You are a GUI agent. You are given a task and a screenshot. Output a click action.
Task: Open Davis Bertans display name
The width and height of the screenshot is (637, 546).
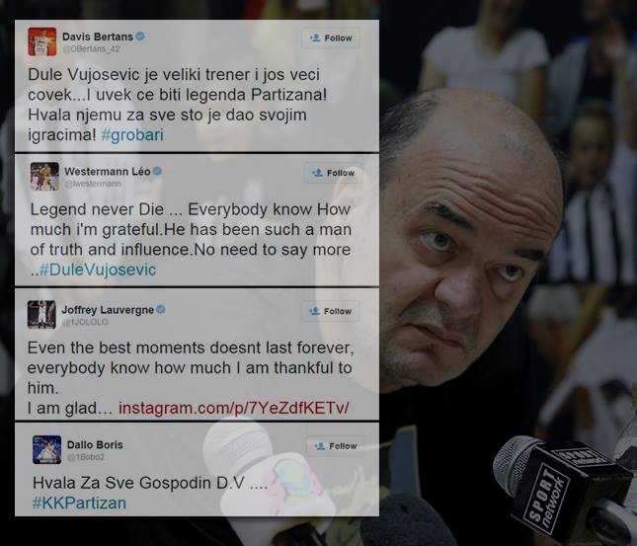[x=98, y=37]
